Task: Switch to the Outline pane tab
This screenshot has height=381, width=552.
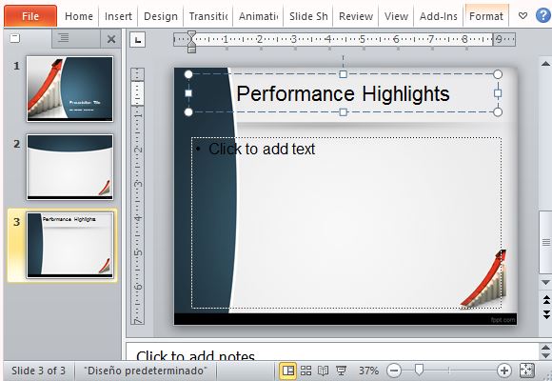Action: tap(64, 38)
